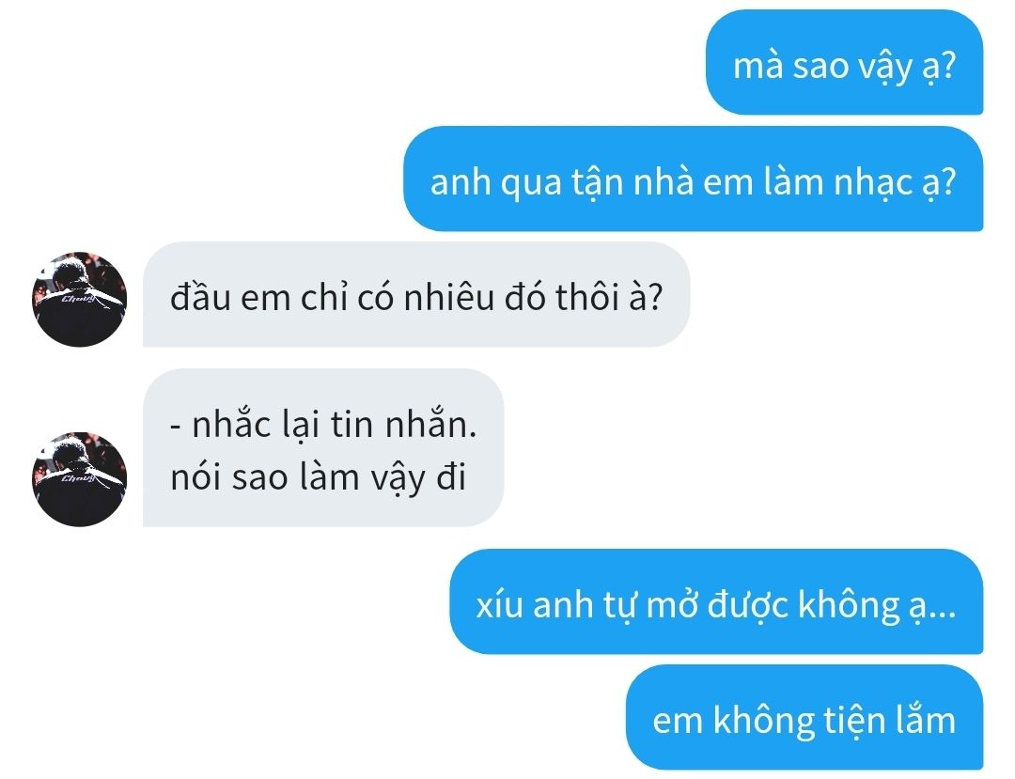Click the text line '- nhắc lại tin nhắn.'
Image resolution: width=1015 pixels, height=779 pixels.
point(323,425)
